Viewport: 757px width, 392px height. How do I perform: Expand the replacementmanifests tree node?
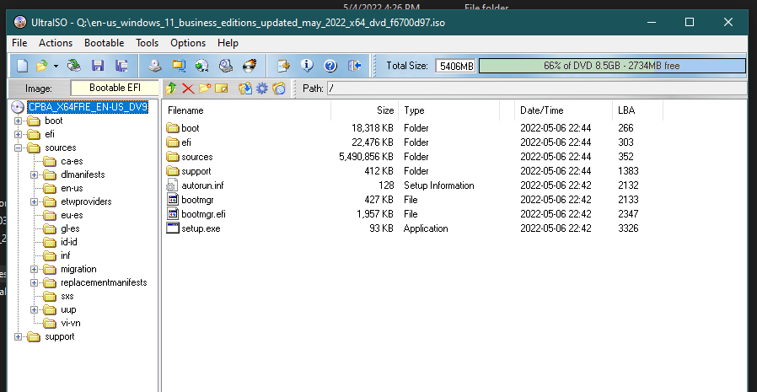coord(34,283)
